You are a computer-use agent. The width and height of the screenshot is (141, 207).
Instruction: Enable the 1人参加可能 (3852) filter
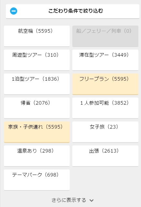point(105,108)
